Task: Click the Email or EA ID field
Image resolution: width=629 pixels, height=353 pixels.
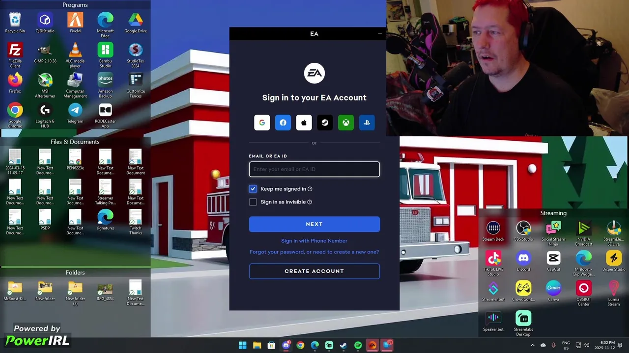Action: (314, 169)
